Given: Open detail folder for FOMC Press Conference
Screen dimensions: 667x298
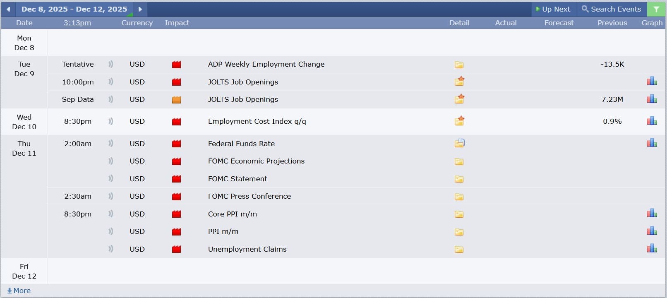Looking at the screenshot, I should [x=459, y=197].
